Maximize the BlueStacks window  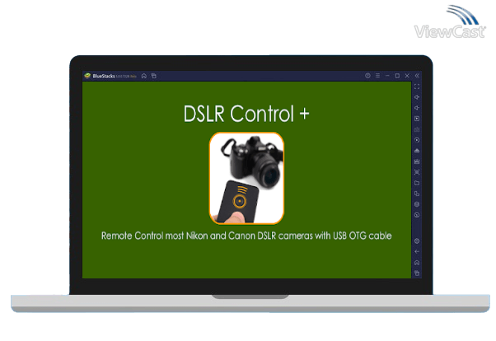click(x=397, y=76)
